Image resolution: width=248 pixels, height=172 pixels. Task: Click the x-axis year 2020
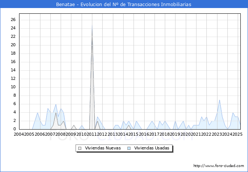point(186,134)
